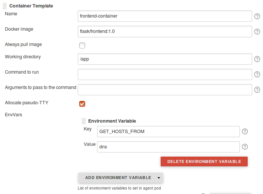
Task: Open help for Docker image field
Action: click(257, 32)
